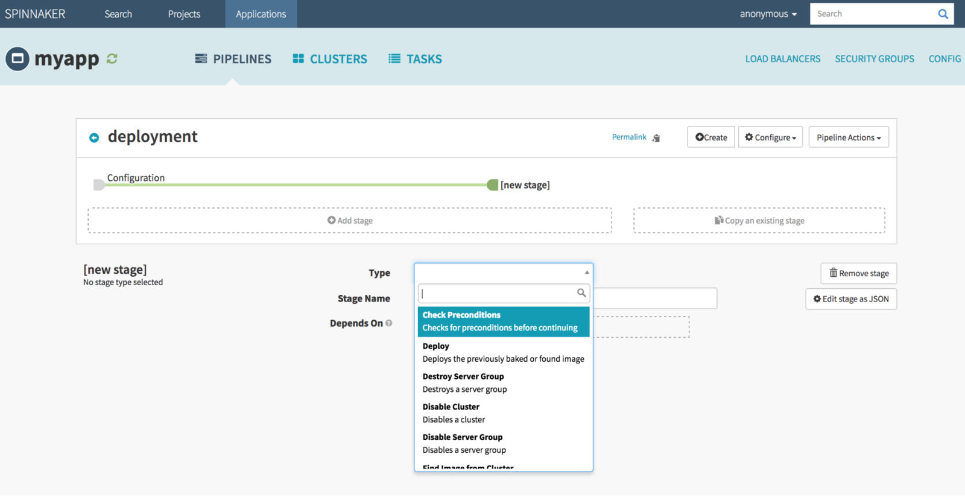Open the CONFIG section
Screen dimensions: 965x498
944,59
